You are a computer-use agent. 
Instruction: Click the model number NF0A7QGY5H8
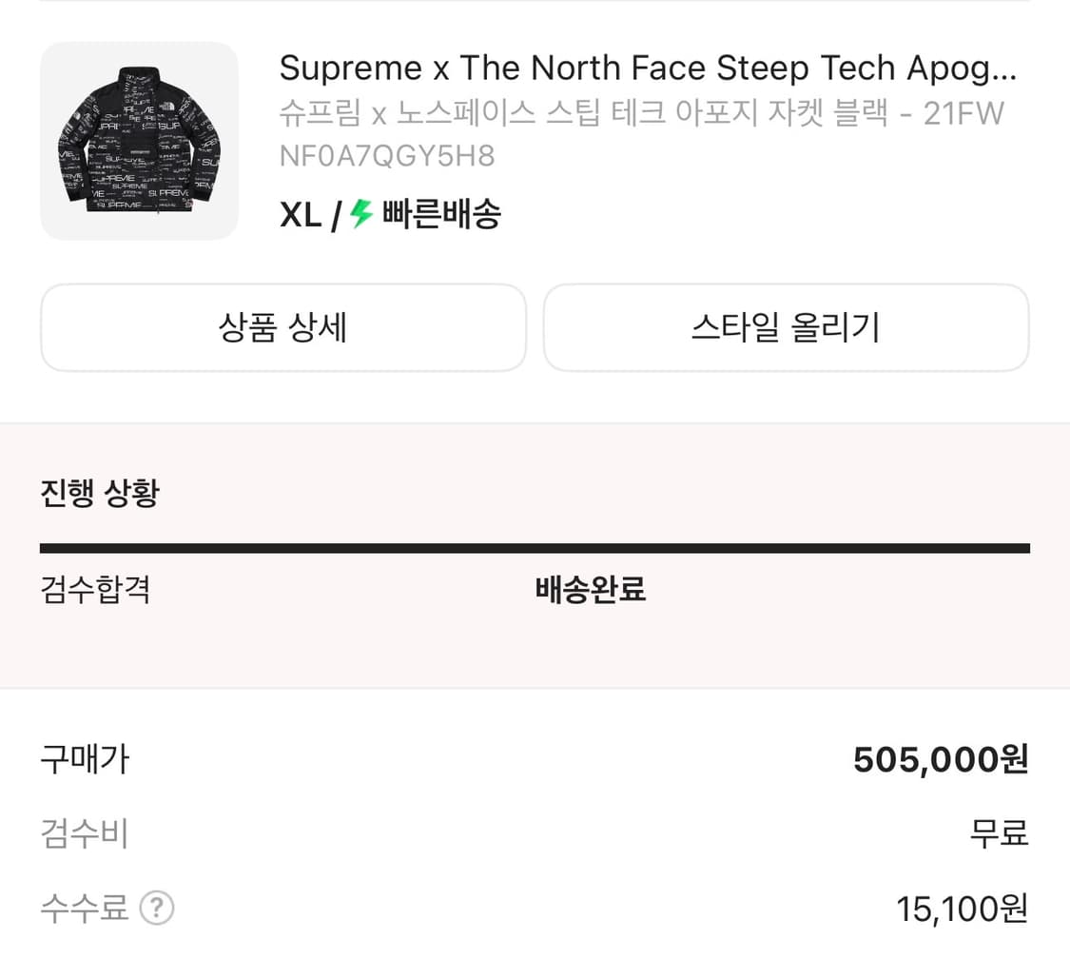(384, 155)
